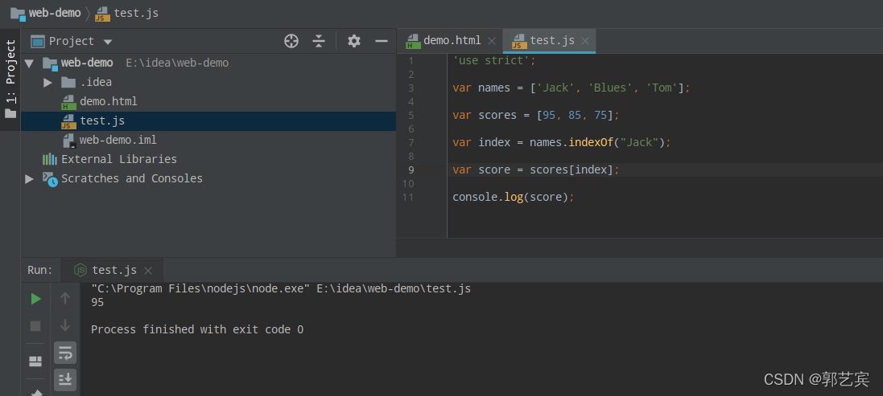Select External Libraries node

pyautogui.click(x=119, y=159)
